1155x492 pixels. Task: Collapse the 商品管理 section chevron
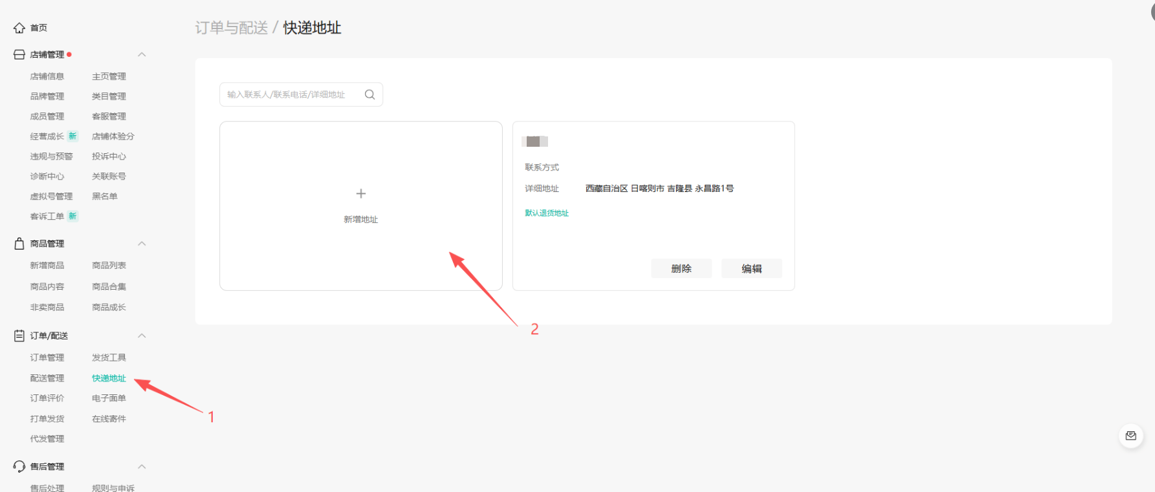[142, 244]
